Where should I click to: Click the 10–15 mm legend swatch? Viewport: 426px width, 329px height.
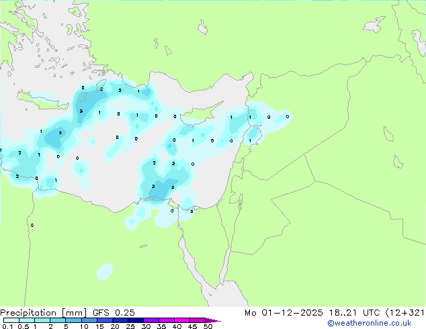[x=89, y=320]
